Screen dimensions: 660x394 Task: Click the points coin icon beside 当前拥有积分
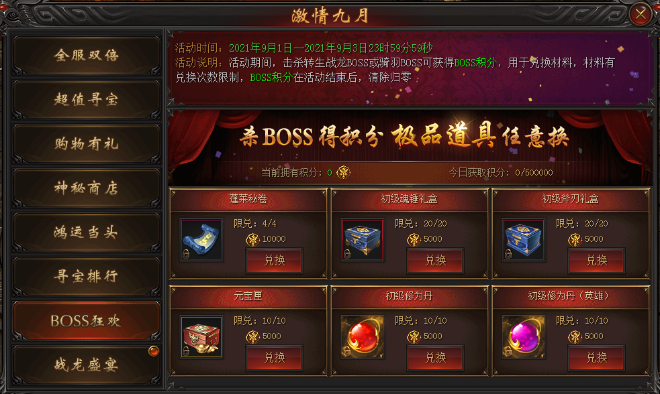click(344, 172)
